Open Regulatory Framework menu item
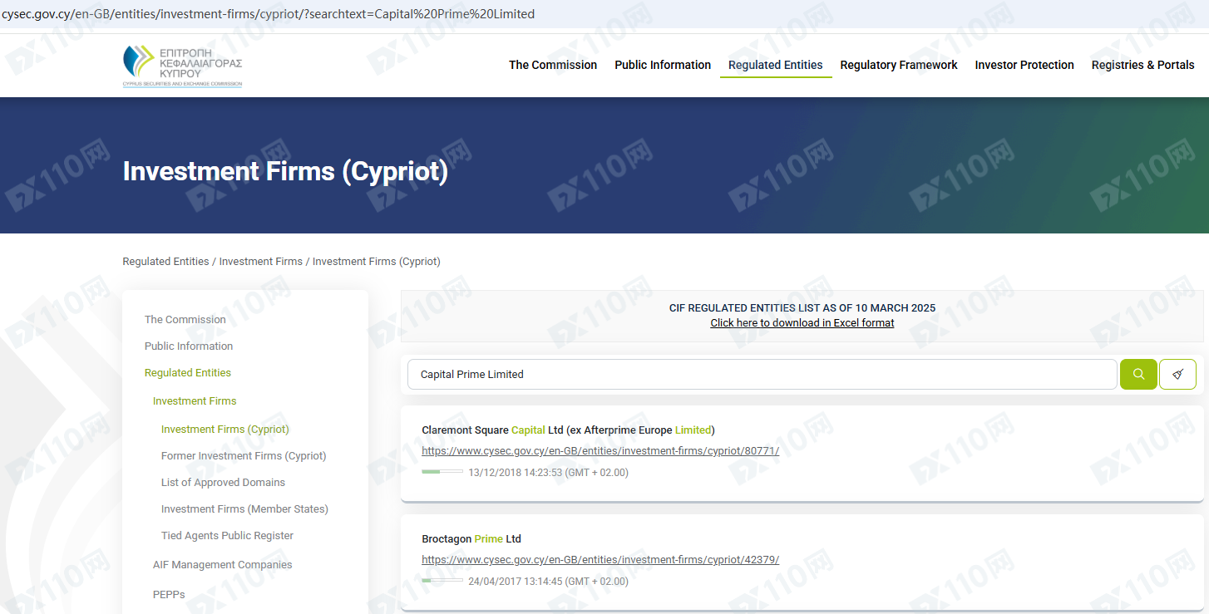This screenshot has width=1209, height=614. click(899, 65)
